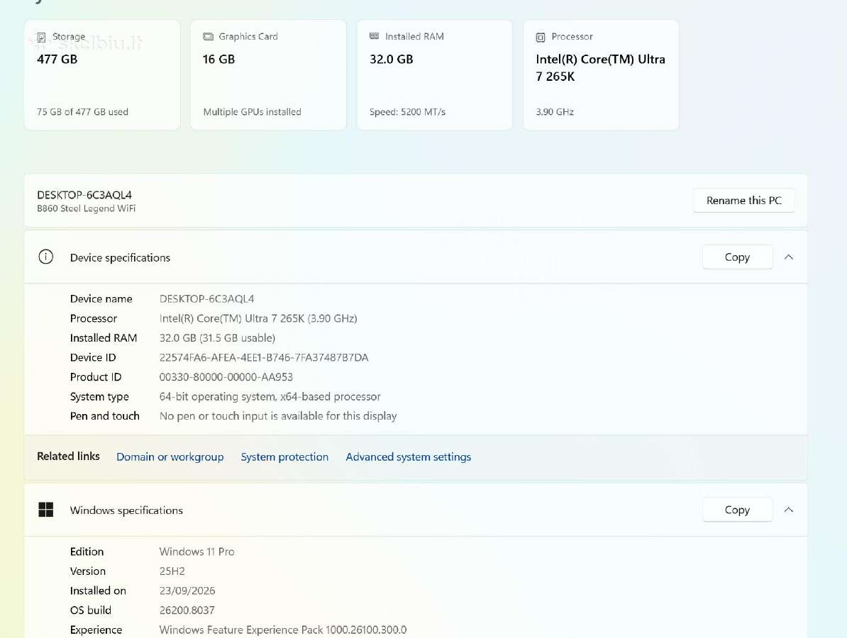This screenshot has width=847, height=638.
Task: Open Advanced system settings link
Action: pos(409,457)
